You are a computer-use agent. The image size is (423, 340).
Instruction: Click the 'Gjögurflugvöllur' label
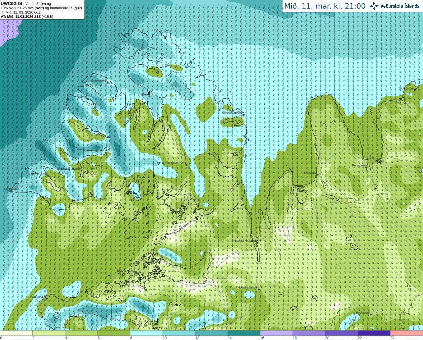point(232,112)
